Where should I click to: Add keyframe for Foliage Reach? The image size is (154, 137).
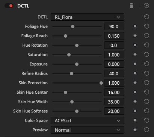[x=135, y=36]
